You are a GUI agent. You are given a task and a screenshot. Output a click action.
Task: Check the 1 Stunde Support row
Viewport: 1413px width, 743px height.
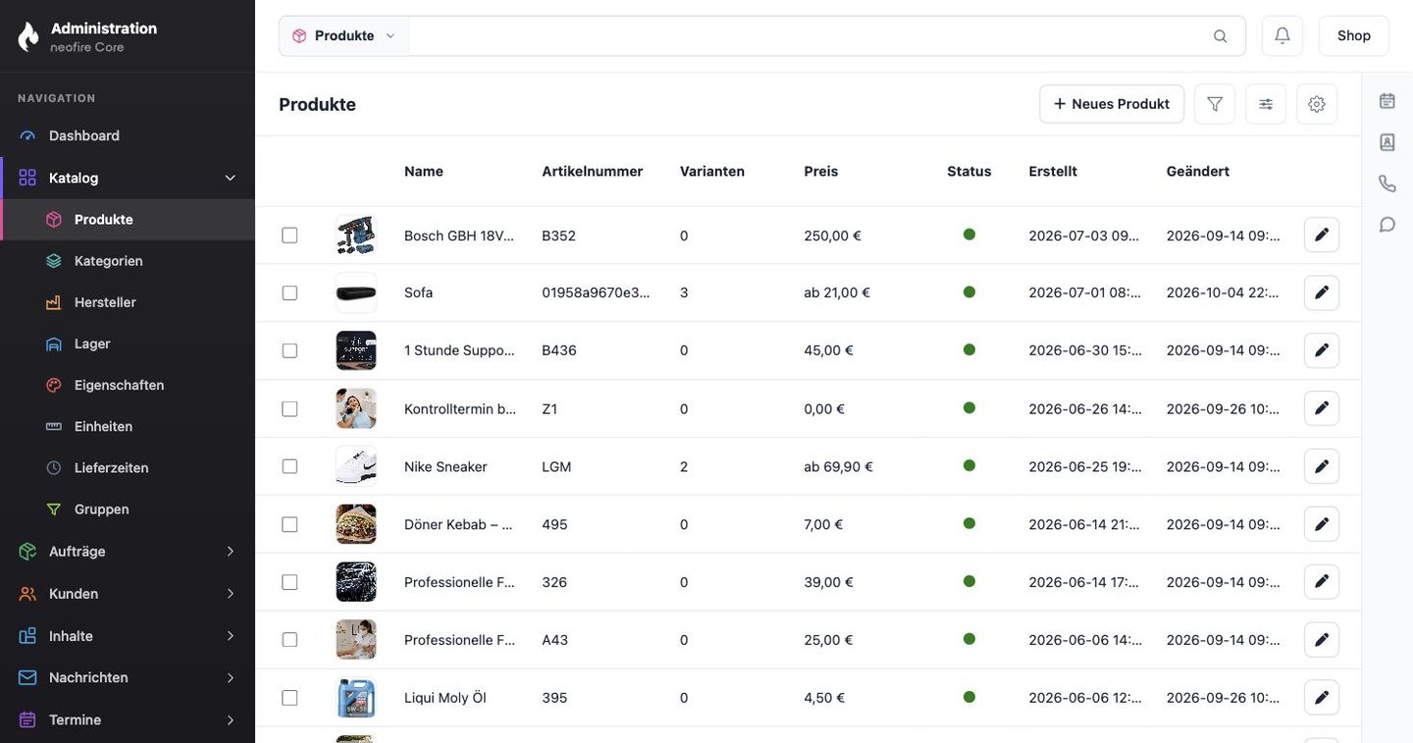pos(289,350)
